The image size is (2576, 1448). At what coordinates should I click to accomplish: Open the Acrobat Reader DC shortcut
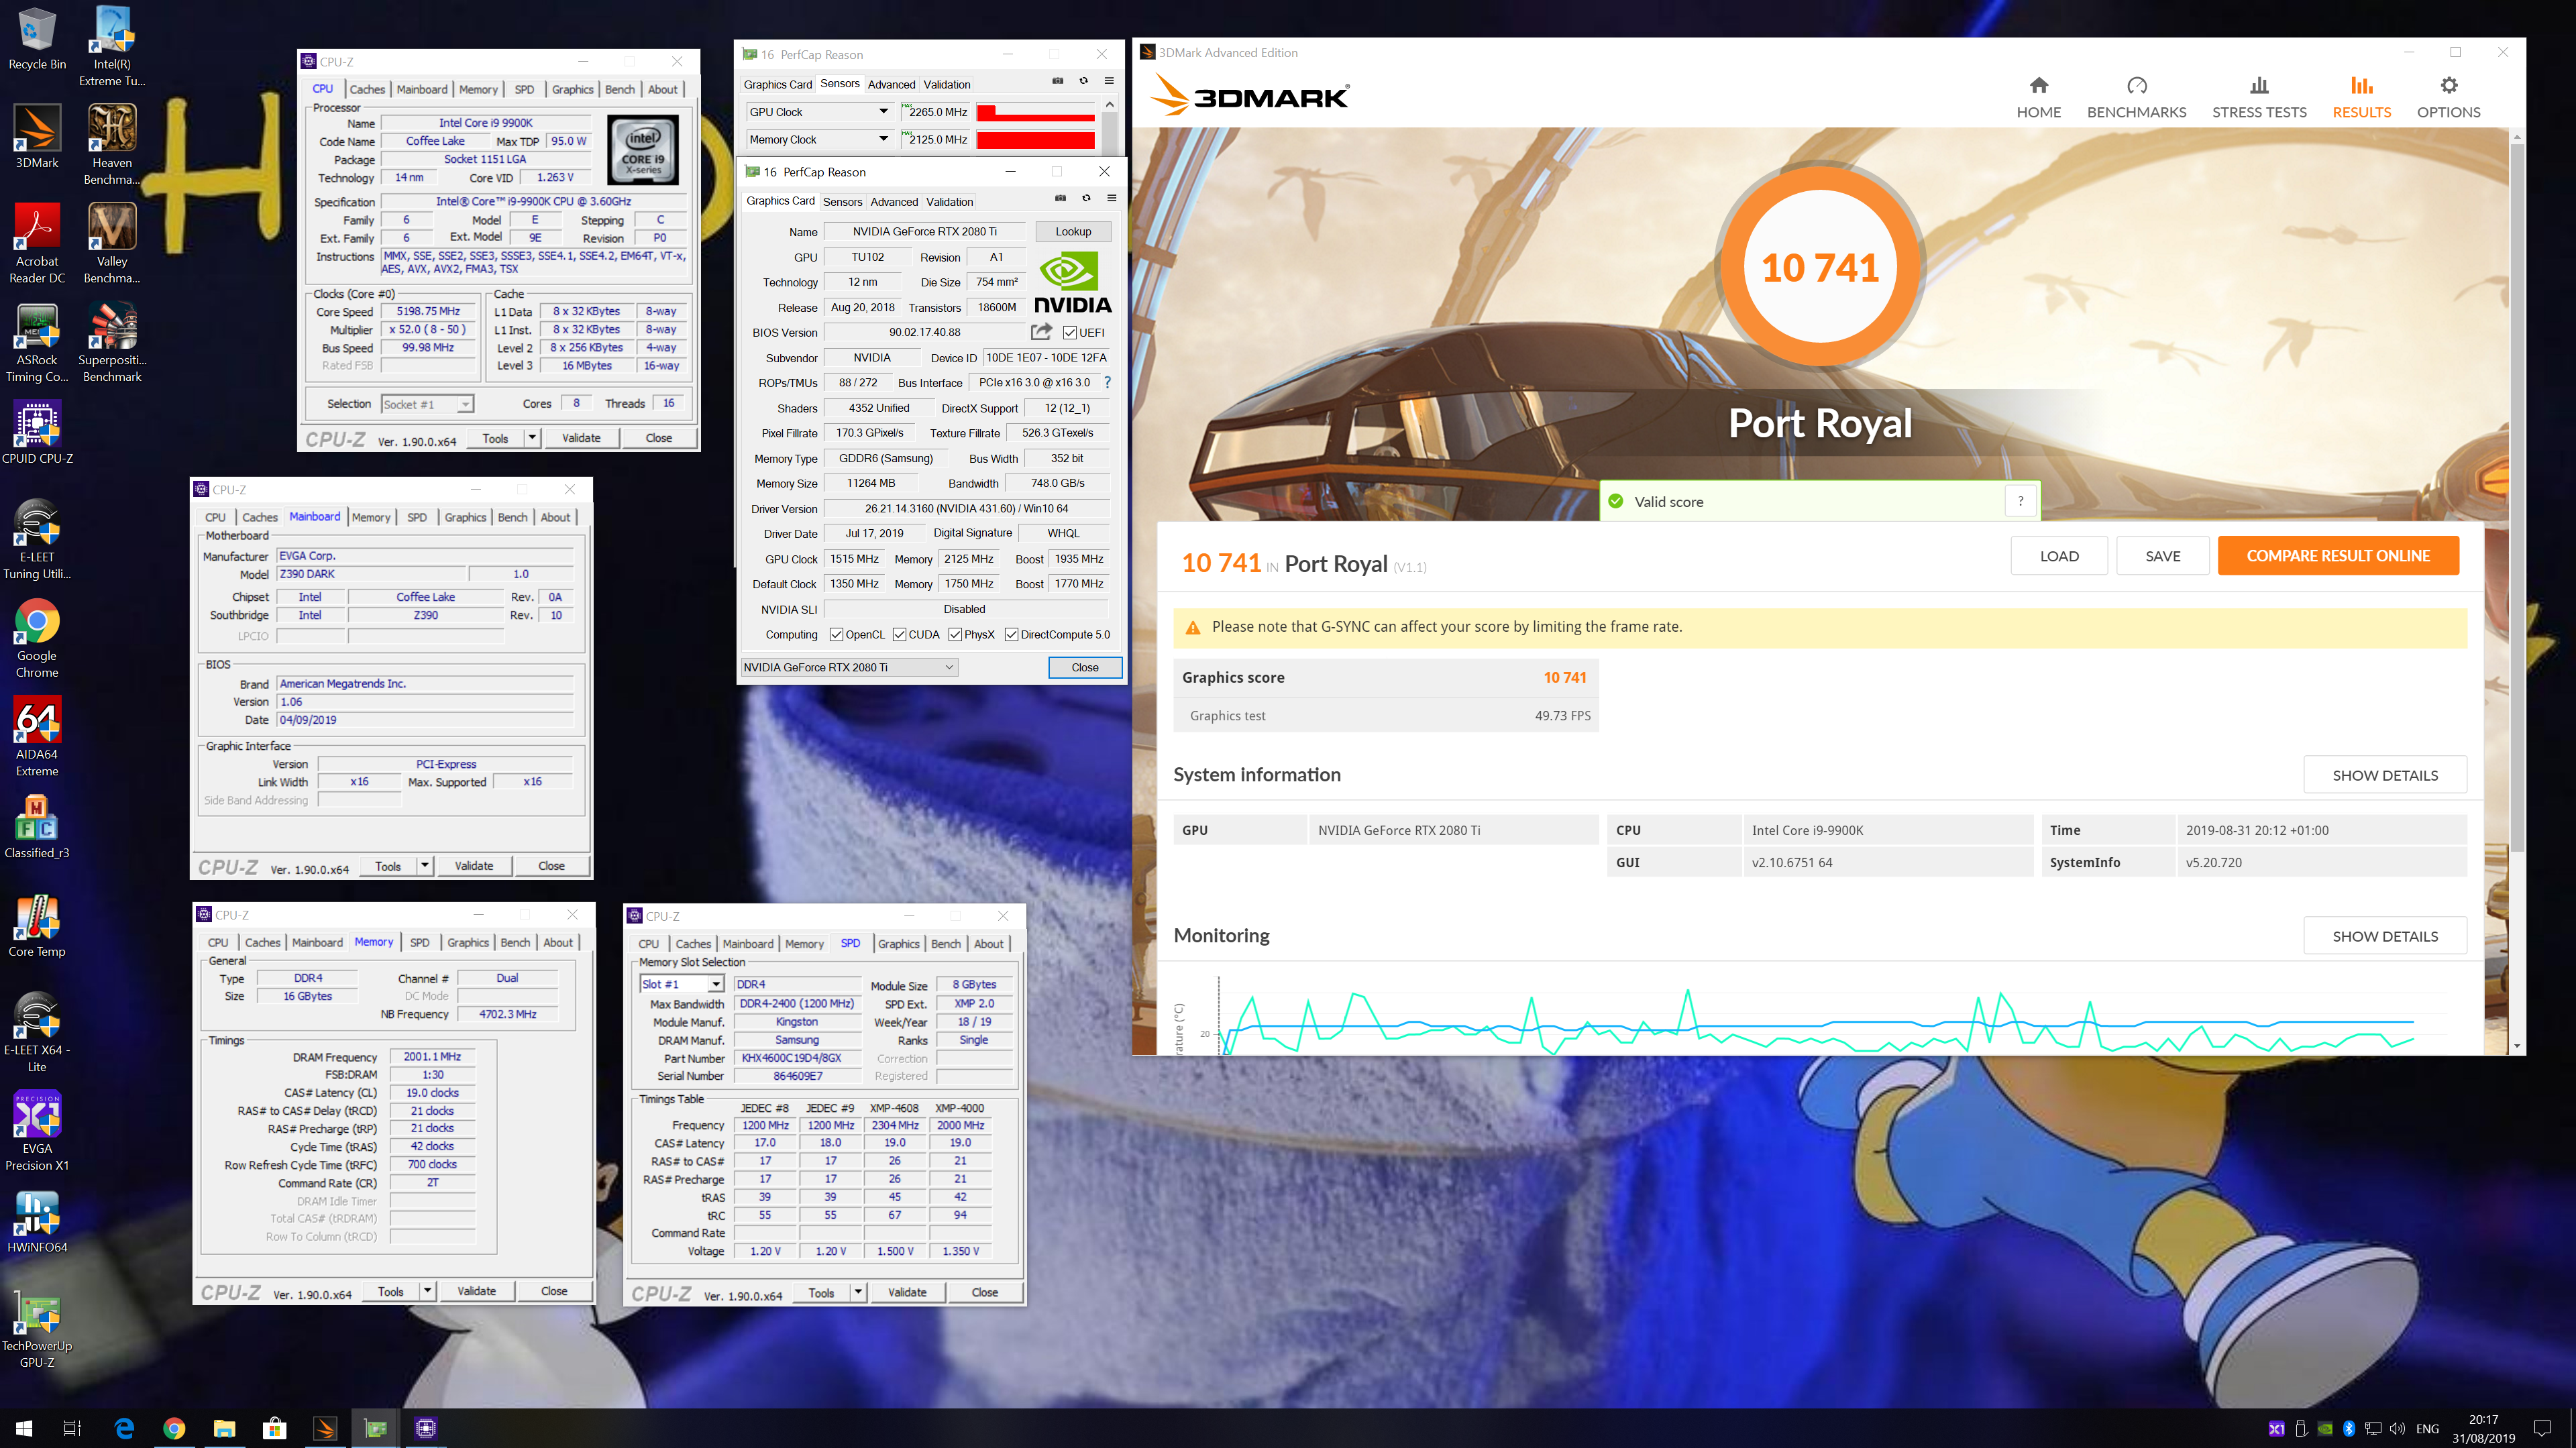point(37,243)
